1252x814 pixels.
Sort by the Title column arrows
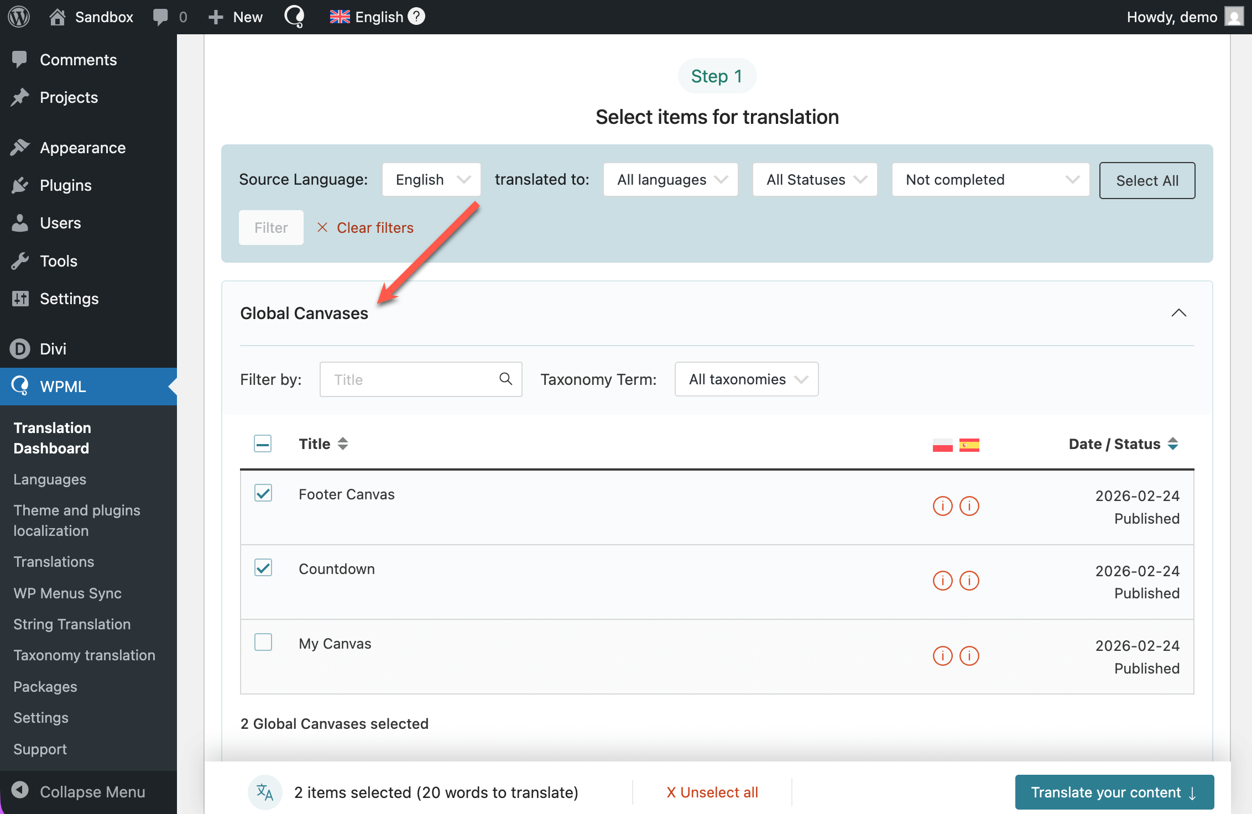click(x=343, y=443)
